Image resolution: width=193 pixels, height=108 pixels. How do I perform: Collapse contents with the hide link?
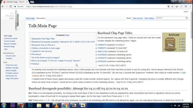point(67,35)
